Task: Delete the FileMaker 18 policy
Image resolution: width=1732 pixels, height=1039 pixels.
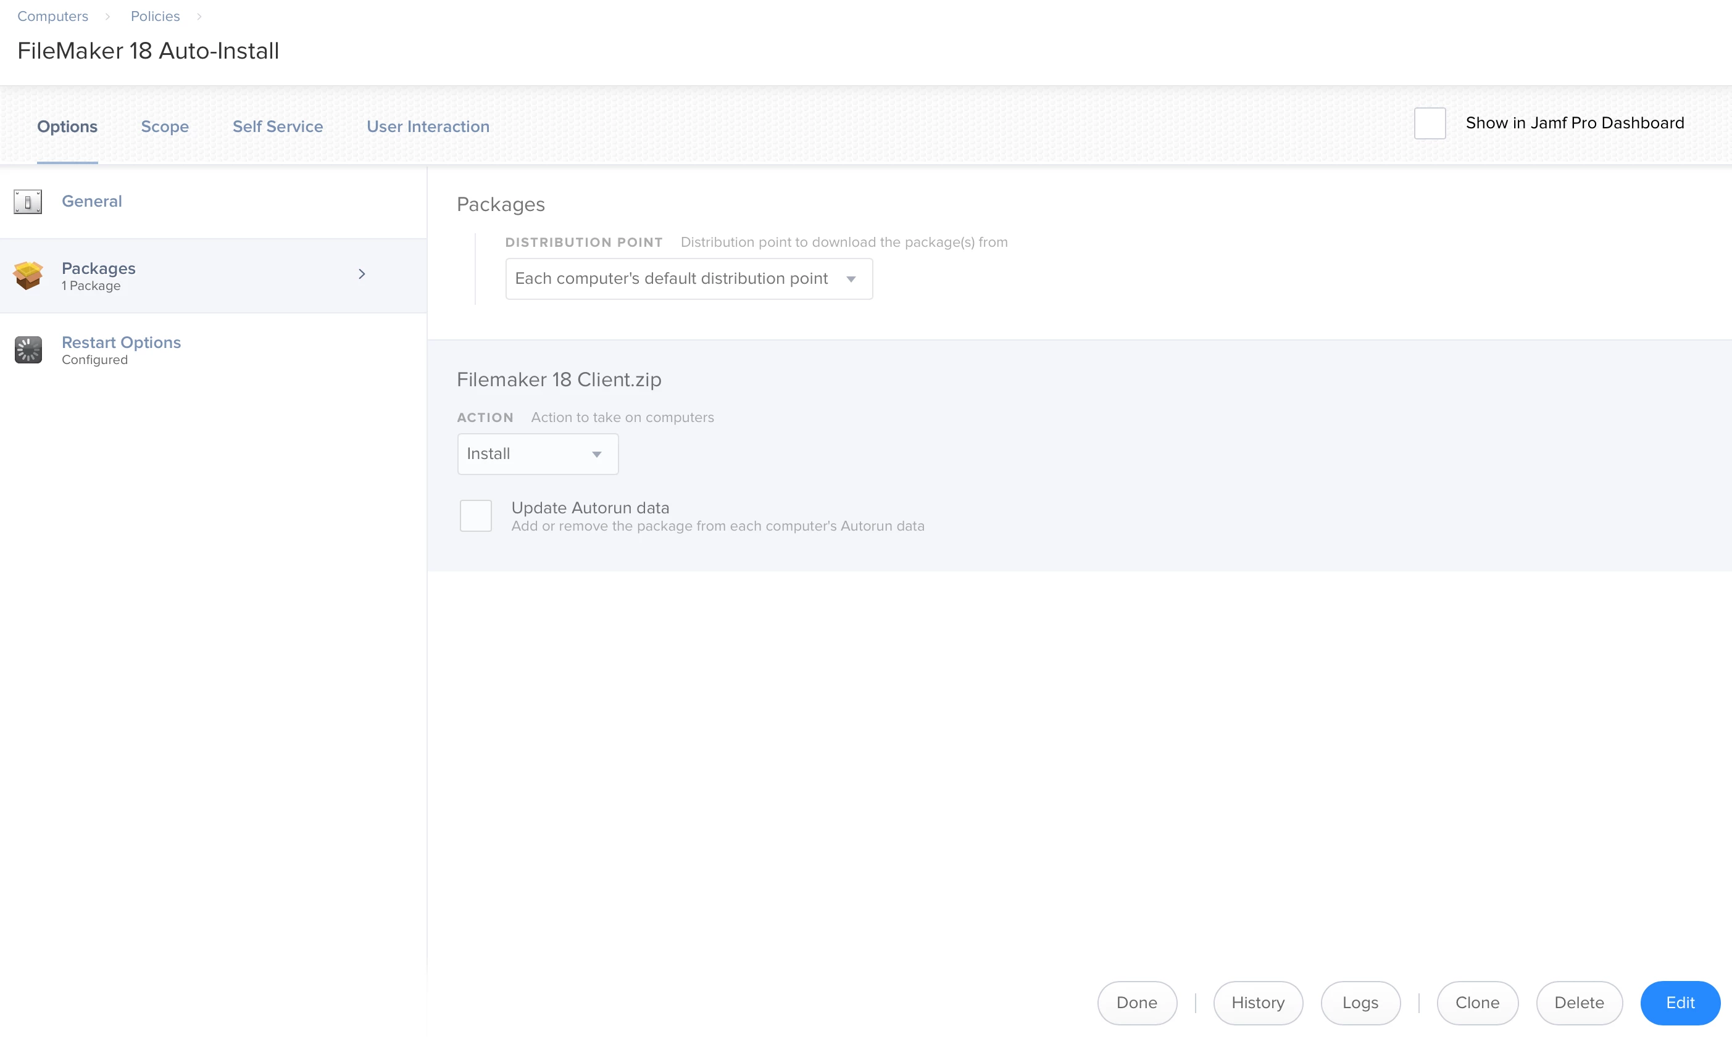Action: pyautogui.click(x=1579, y=1003)
